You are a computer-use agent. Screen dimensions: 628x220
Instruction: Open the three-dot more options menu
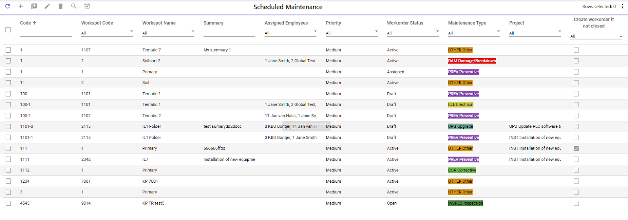tap(623, 6)
